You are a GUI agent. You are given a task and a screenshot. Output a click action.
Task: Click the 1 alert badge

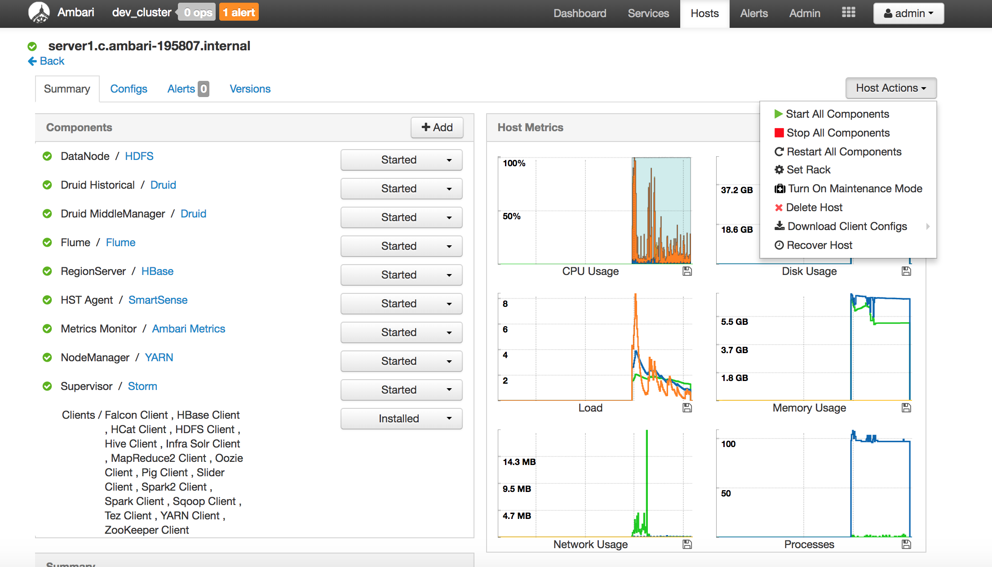(239, 13)
